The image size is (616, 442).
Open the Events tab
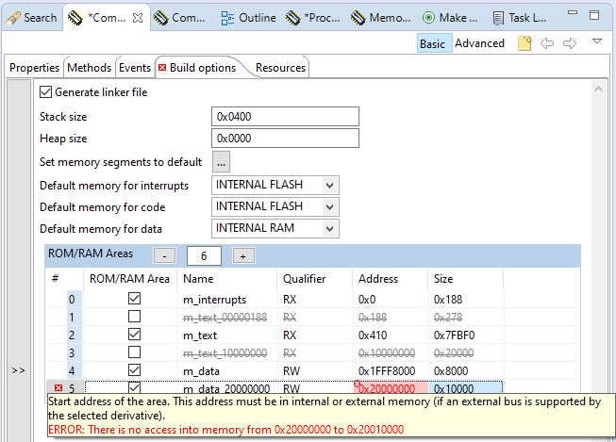(x=135, y=68)
